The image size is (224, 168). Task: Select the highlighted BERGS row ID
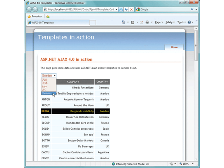coord(45,111)
